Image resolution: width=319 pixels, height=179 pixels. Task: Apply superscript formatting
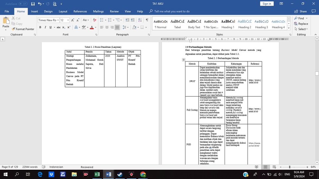tap(69, 27)
